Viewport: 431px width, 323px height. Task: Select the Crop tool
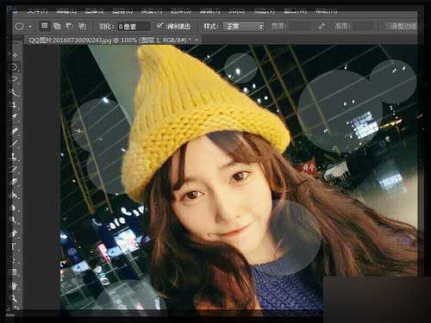click(14, 105)
